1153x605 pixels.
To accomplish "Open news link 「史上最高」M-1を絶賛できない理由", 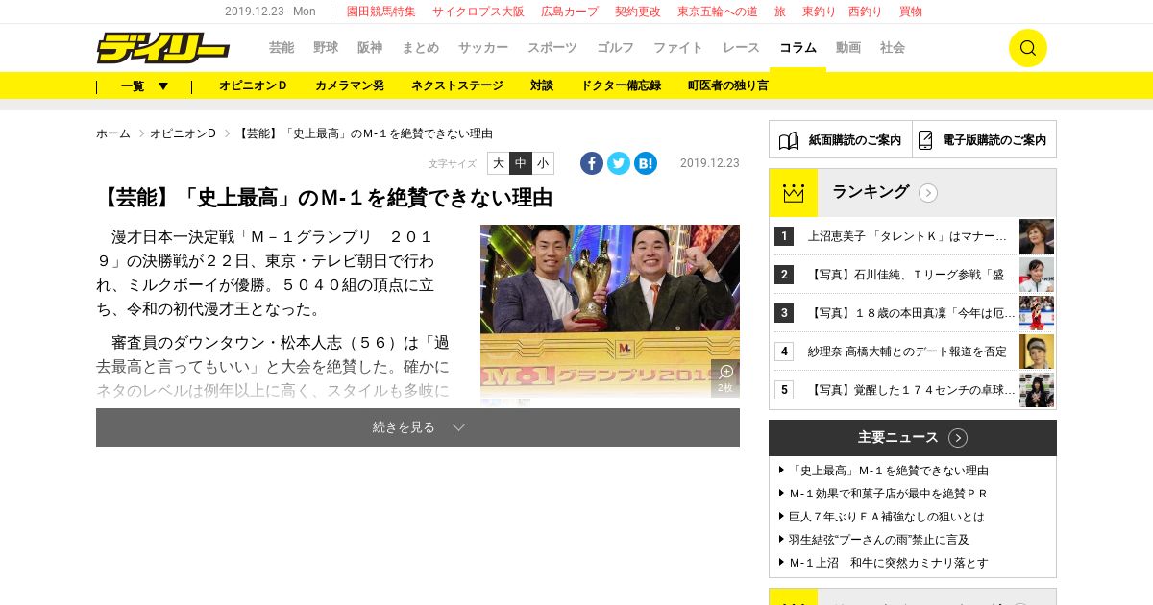I will [889, 471].
